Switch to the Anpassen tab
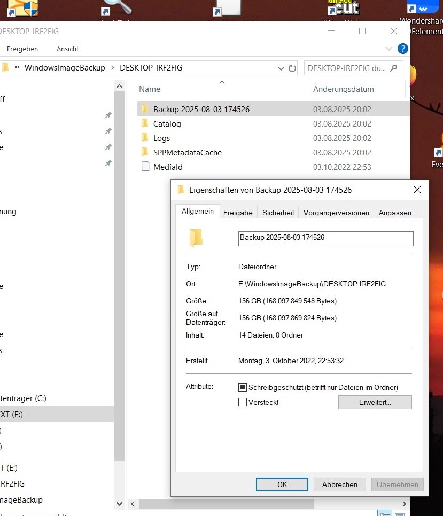 [x=395, y=213]
